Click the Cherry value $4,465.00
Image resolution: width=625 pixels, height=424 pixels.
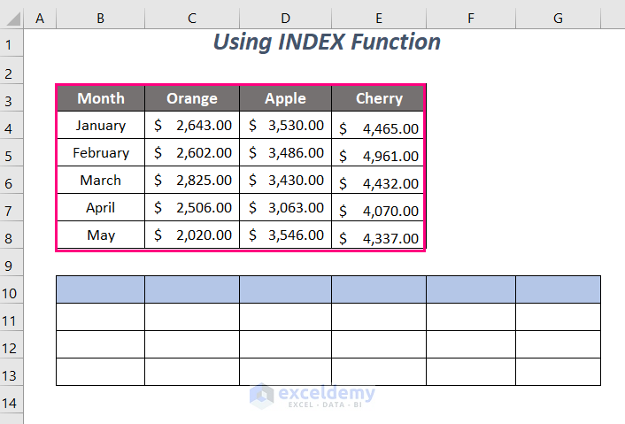pos(379,127)
